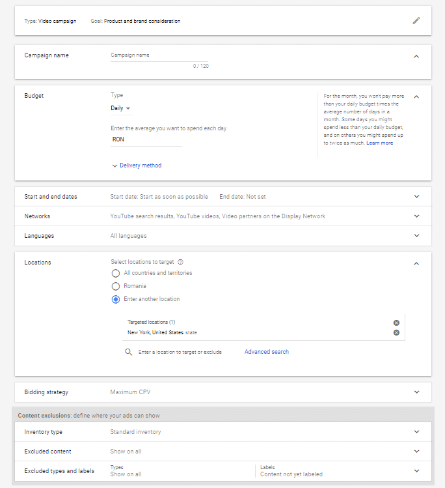Expand the Start and end dates section
The width and height of the screenshot is (445, 488).
(417, 197)
